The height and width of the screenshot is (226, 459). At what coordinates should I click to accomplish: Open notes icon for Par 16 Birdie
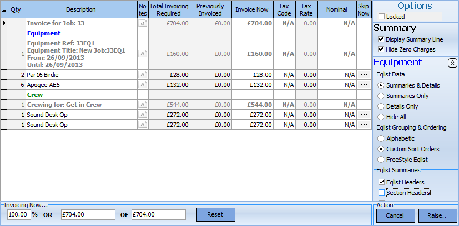click(142, 74)
